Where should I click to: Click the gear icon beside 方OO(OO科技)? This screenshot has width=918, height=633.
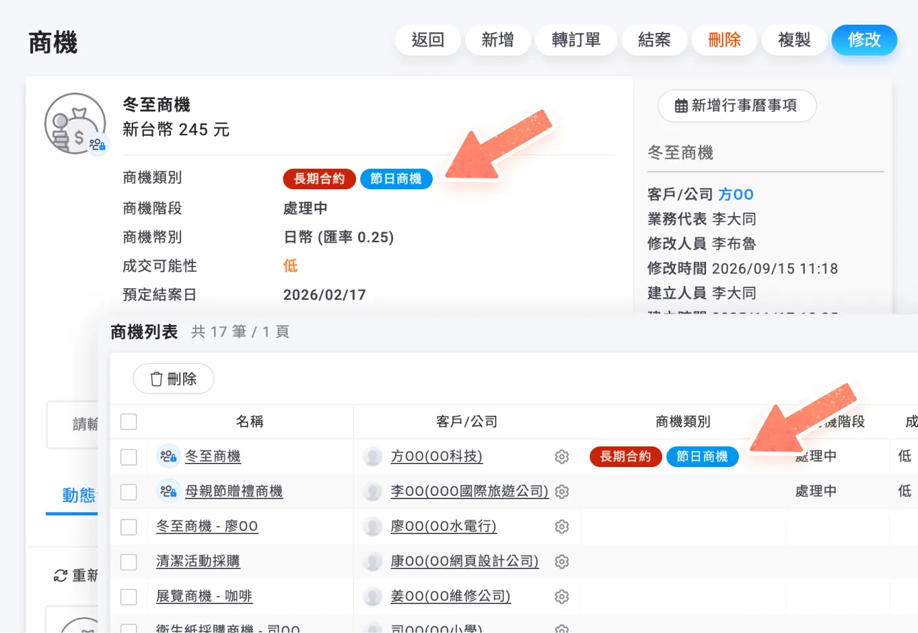(562, 457)
